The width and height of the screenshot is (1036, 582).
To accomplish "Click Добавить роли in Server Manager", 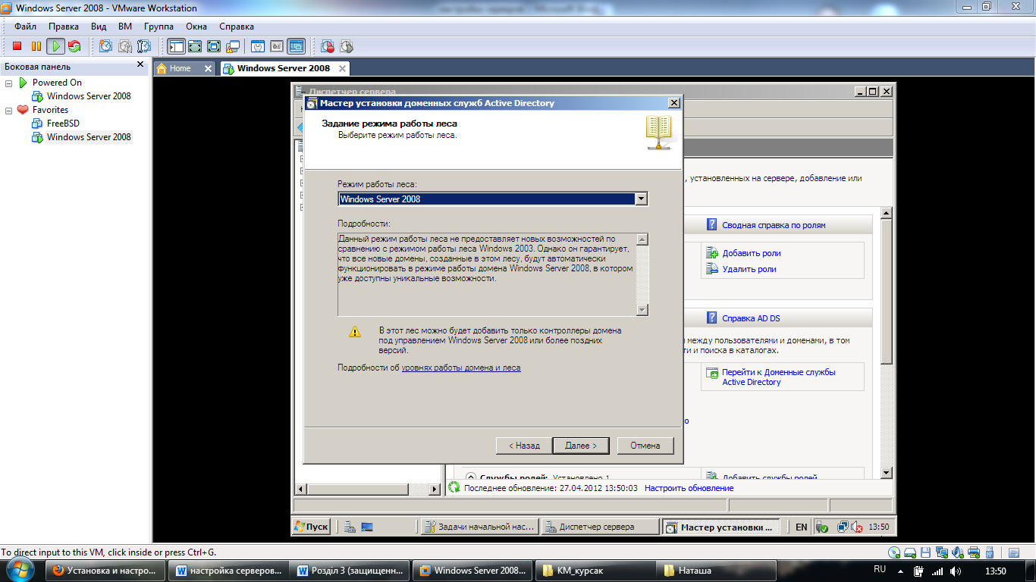I will [x=752, y=253].
